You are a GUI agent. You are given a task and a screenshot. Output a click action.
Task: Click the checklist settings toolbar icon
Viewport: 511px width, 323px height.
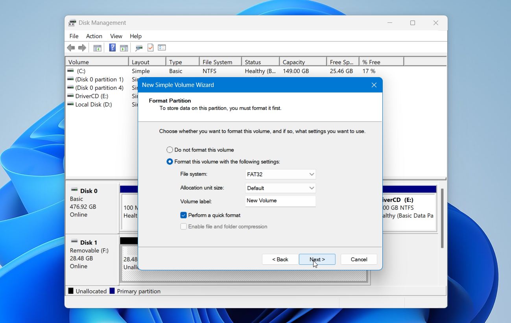point(162,48)
